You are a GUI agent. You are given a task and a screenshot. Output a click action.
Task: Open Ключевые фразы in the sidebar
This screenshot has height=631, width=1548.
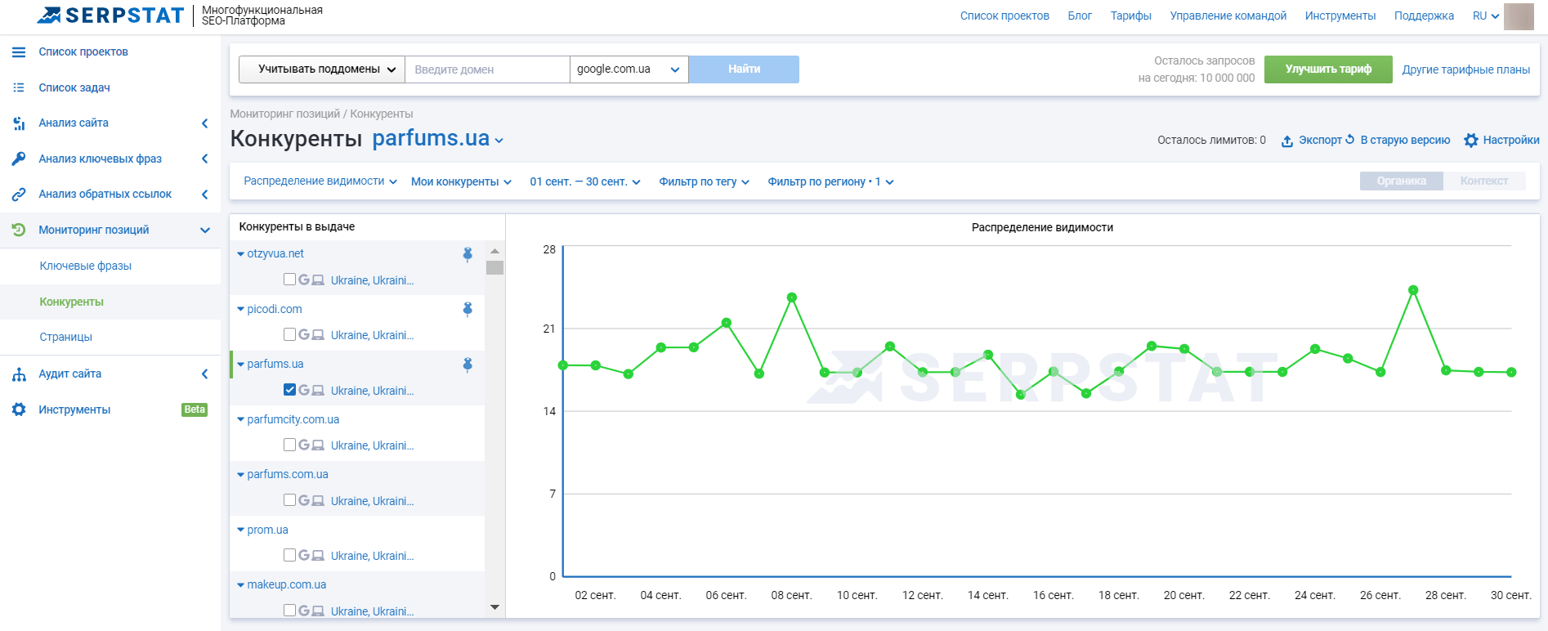point(86,266)
